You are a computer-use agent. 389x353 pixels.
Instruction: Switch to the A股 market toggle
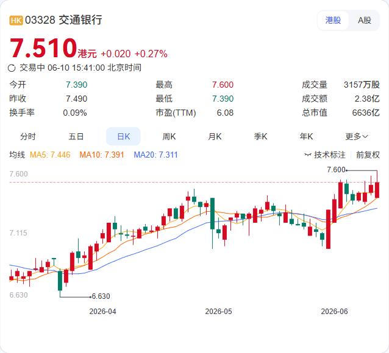click(x=364, y=20)
